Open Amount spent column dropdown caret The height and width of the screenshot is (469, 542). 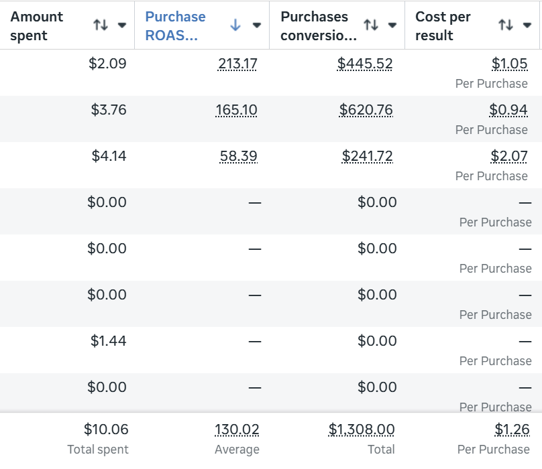pos(121,25)
